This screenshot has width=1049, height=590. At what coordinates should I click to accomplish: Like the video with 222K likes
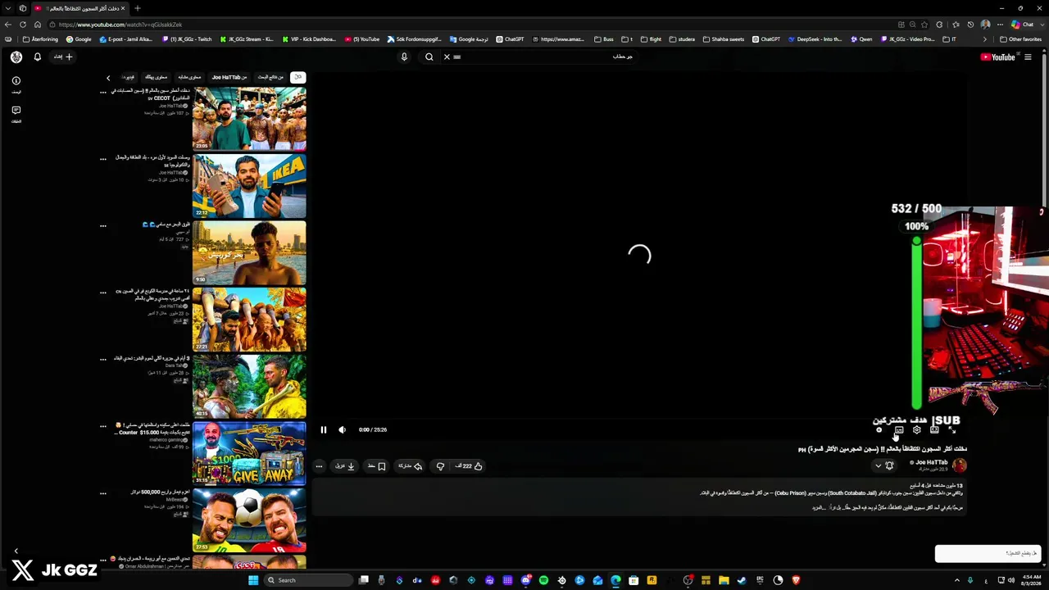469,466
